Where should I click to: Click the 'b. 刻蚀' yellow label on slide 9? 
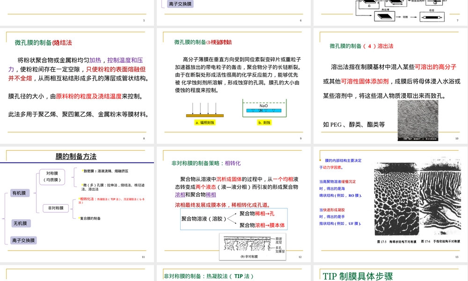(x=264, y=122)
